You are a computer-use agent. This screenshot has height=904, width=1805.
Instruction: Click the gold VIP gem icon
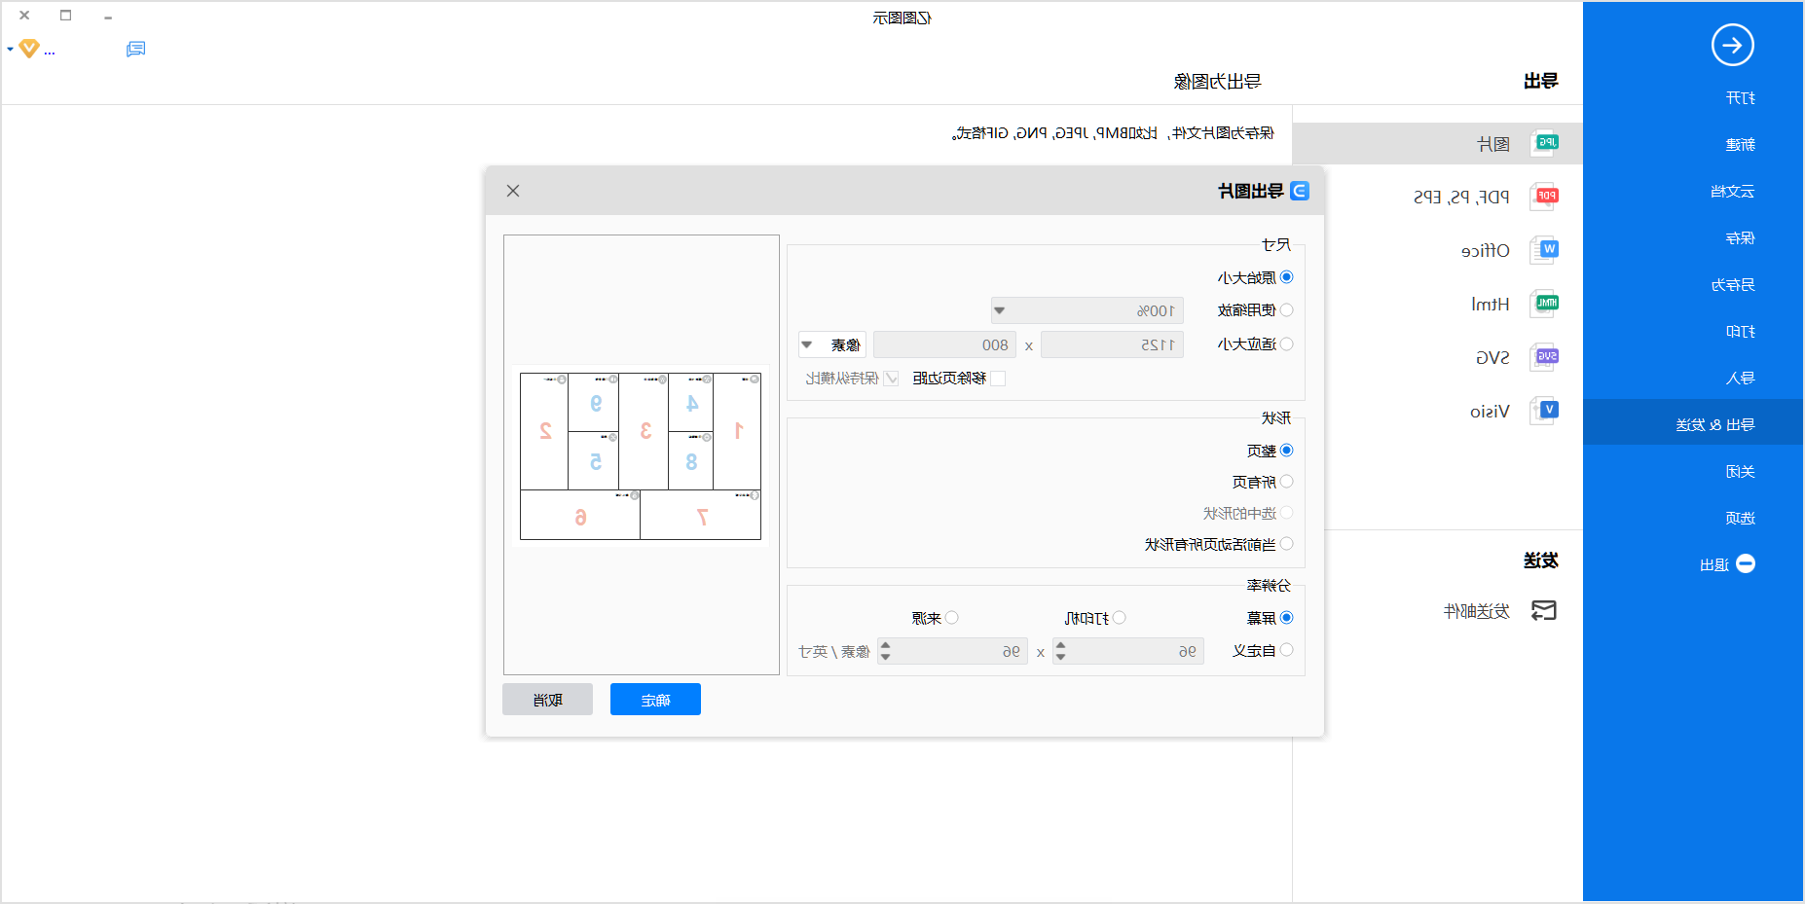(29, 48)
